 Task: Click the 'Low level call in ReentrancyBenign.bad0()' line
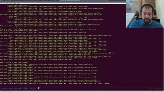[x=50, y=39]
